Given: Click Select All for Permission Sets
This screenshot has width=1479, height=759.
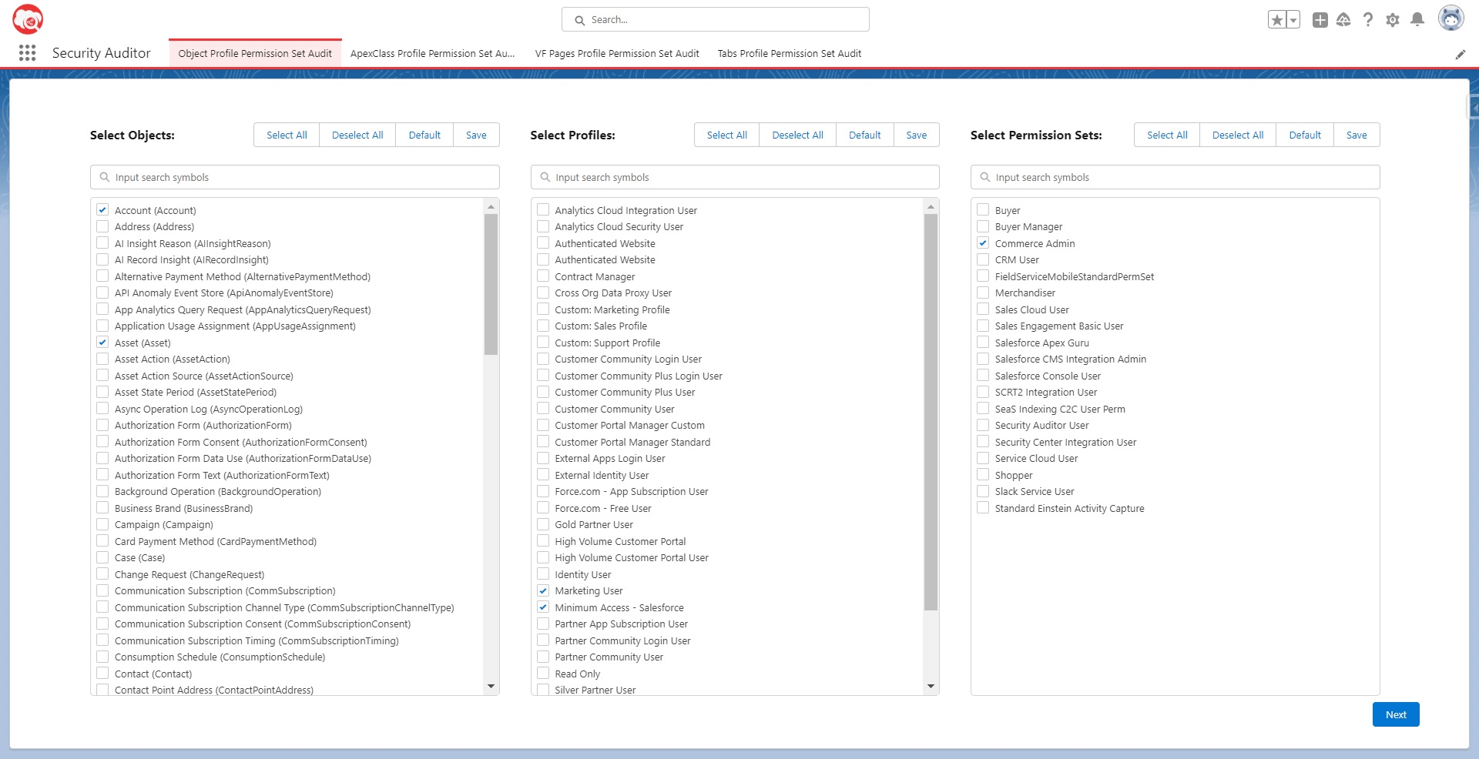Looking at the screenshot, I should tap(1167, 135).
